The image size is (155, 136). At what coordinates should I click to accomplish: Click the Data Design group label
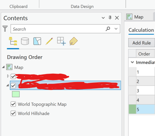tap(82, 6)
